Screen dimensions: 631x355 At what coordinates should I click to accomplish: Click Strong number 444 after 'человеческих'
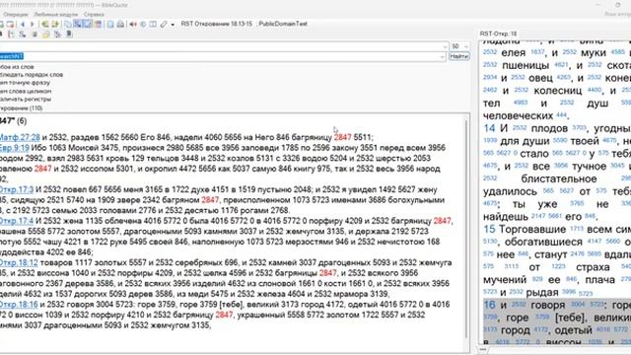point(561,115)
